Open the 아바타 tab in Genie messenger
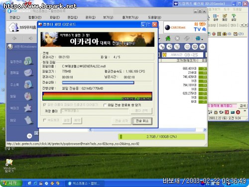The image size is (249, 187). 223,25
